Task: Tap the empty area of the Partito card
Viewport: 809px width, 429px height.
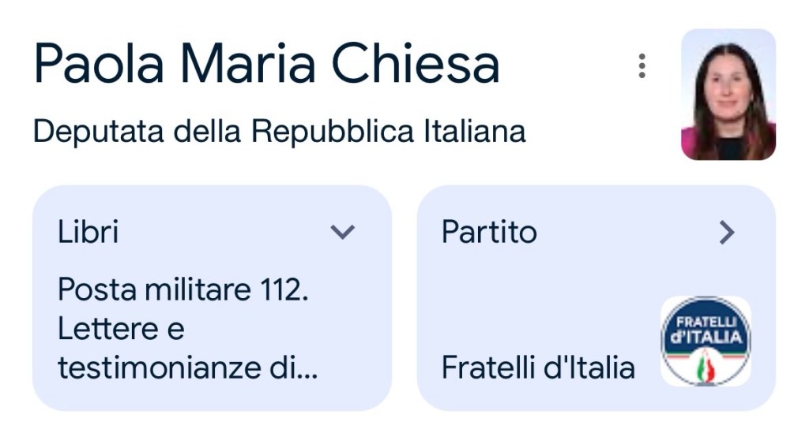Action: coord(537,300)
